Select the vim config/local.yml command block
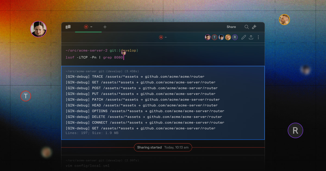The height and width of the screenshot is (171, 326). (88, 165)
